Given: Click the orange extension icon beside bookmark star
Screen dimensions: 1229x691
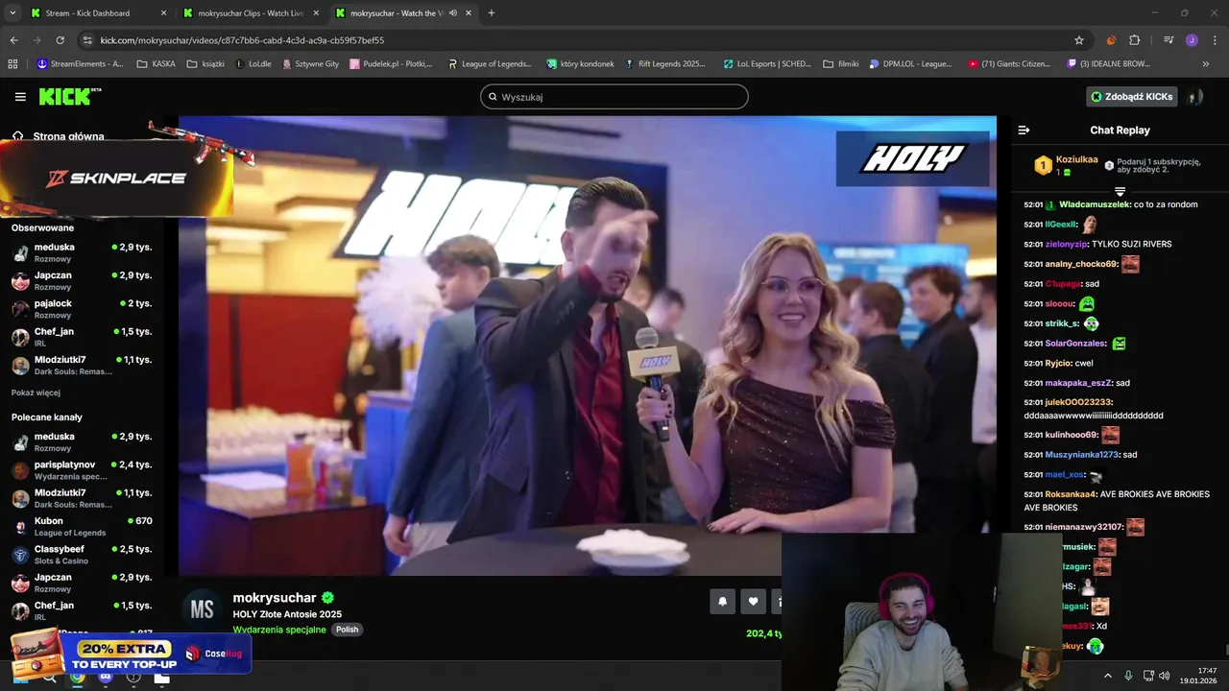Looking at the screenshot, I should click(x=1111, y=40).
